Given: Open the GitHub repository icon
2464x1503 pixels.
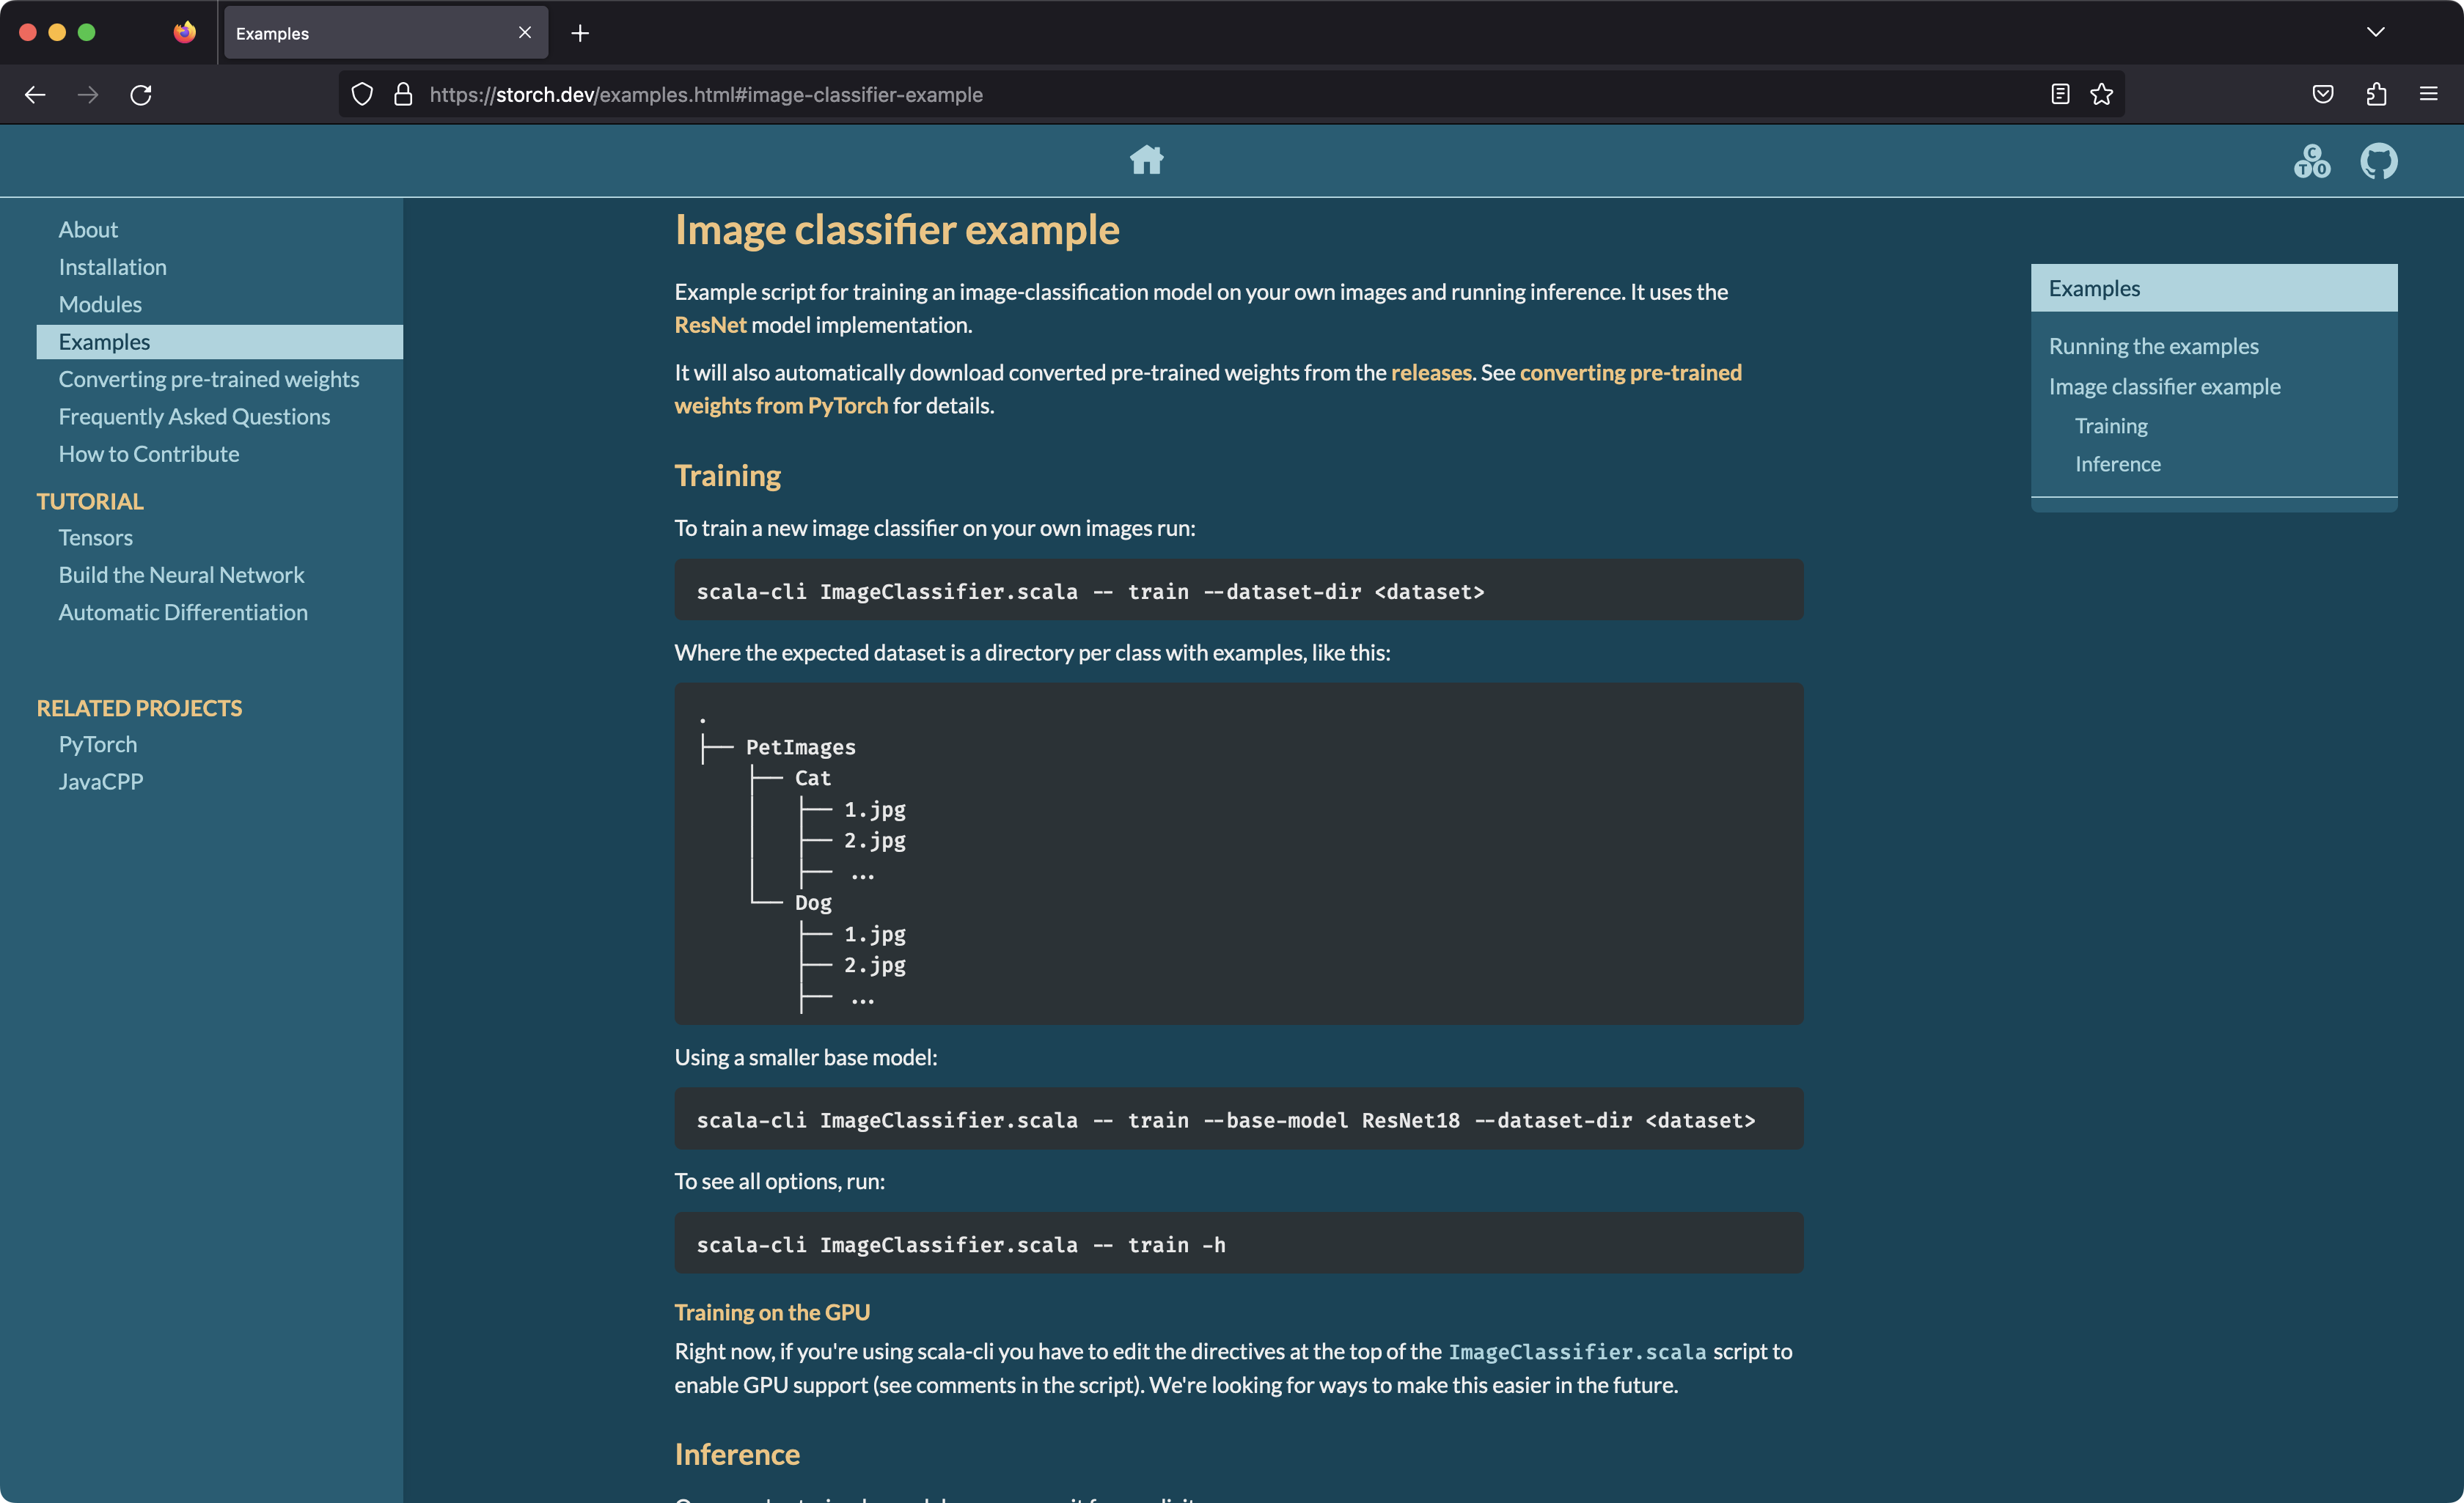Looking at the screenshot, I should pos(2380,161).
